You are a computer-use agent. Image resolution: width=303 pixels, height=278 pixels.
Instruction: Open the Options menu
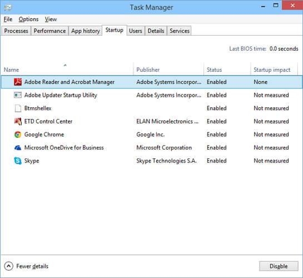tap(28, 19)
